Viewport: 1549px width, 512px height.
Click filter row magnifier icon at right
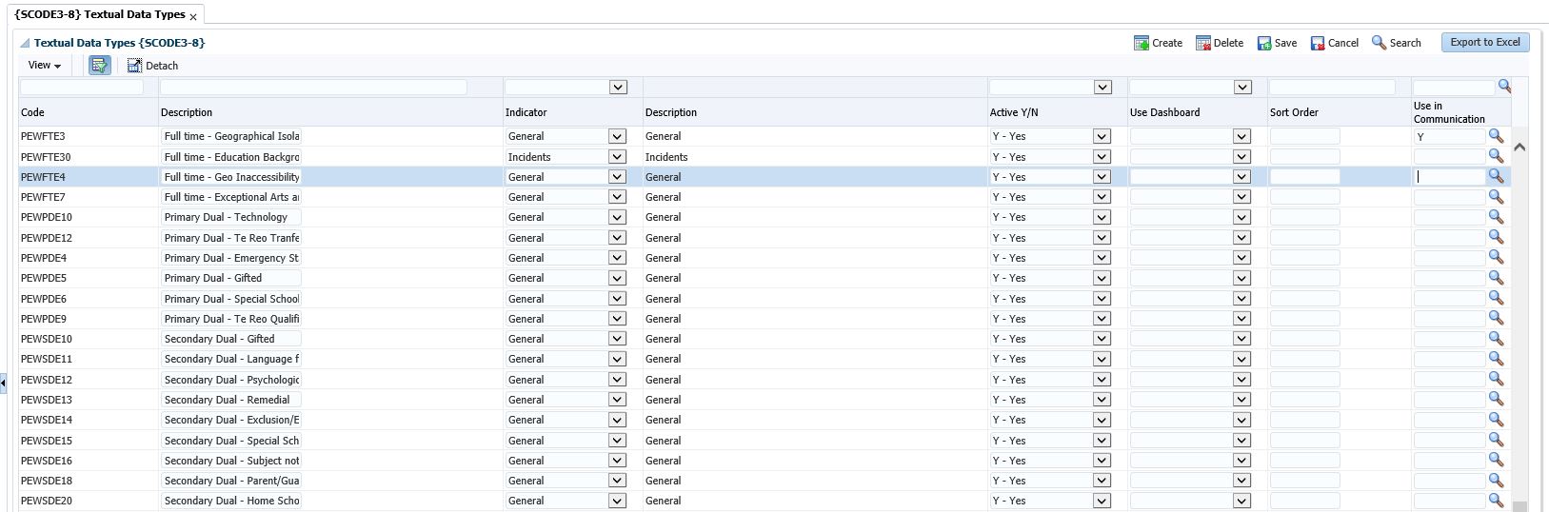tap(1504, 87)
